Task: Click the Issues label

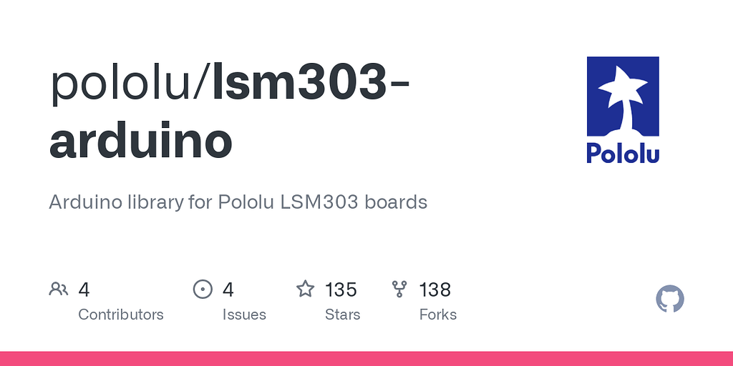Action: pos(244,315)
